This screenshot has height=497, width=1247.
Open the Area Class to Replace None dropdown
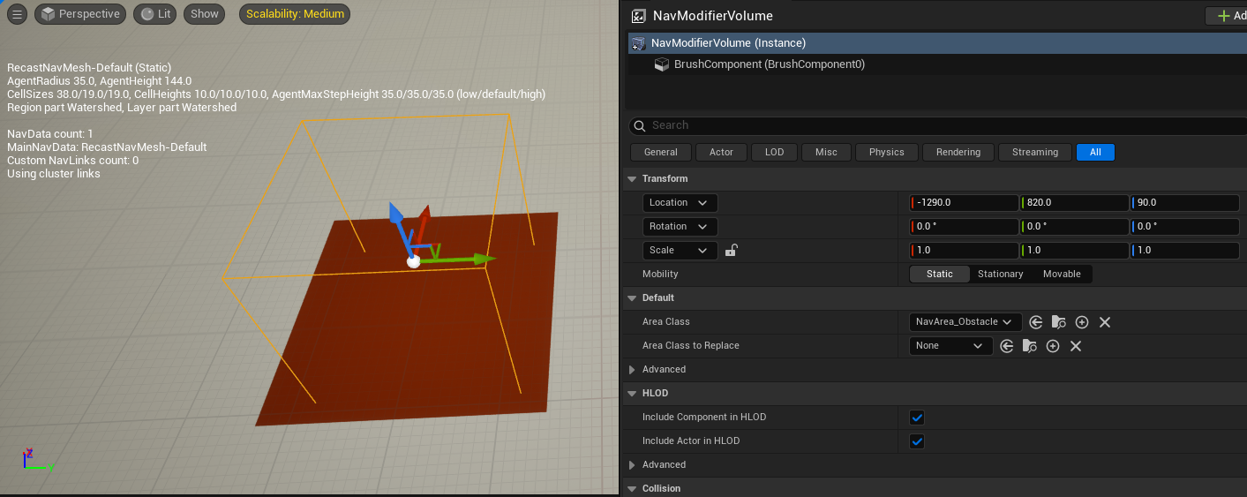[951, 346]
